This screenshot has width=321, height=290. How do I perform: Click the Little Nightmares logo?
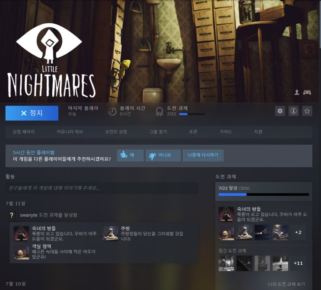(x=51, y=60)
